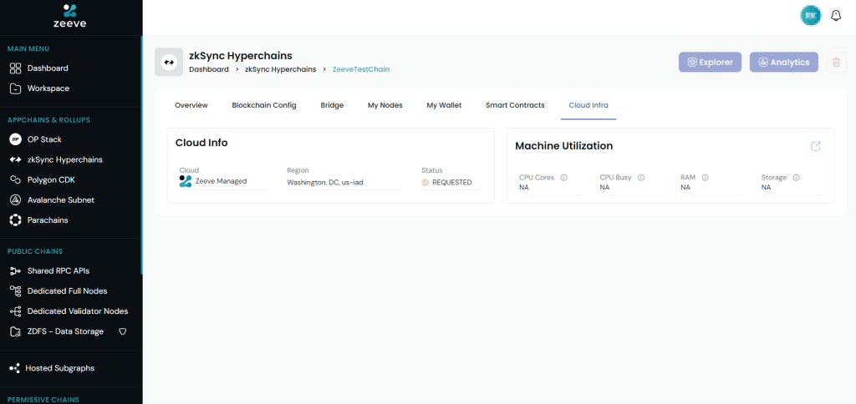This screenshot has width=856, height=404.
Task: Click the Shared RPC APIs icon
Action: click(15, 271)
